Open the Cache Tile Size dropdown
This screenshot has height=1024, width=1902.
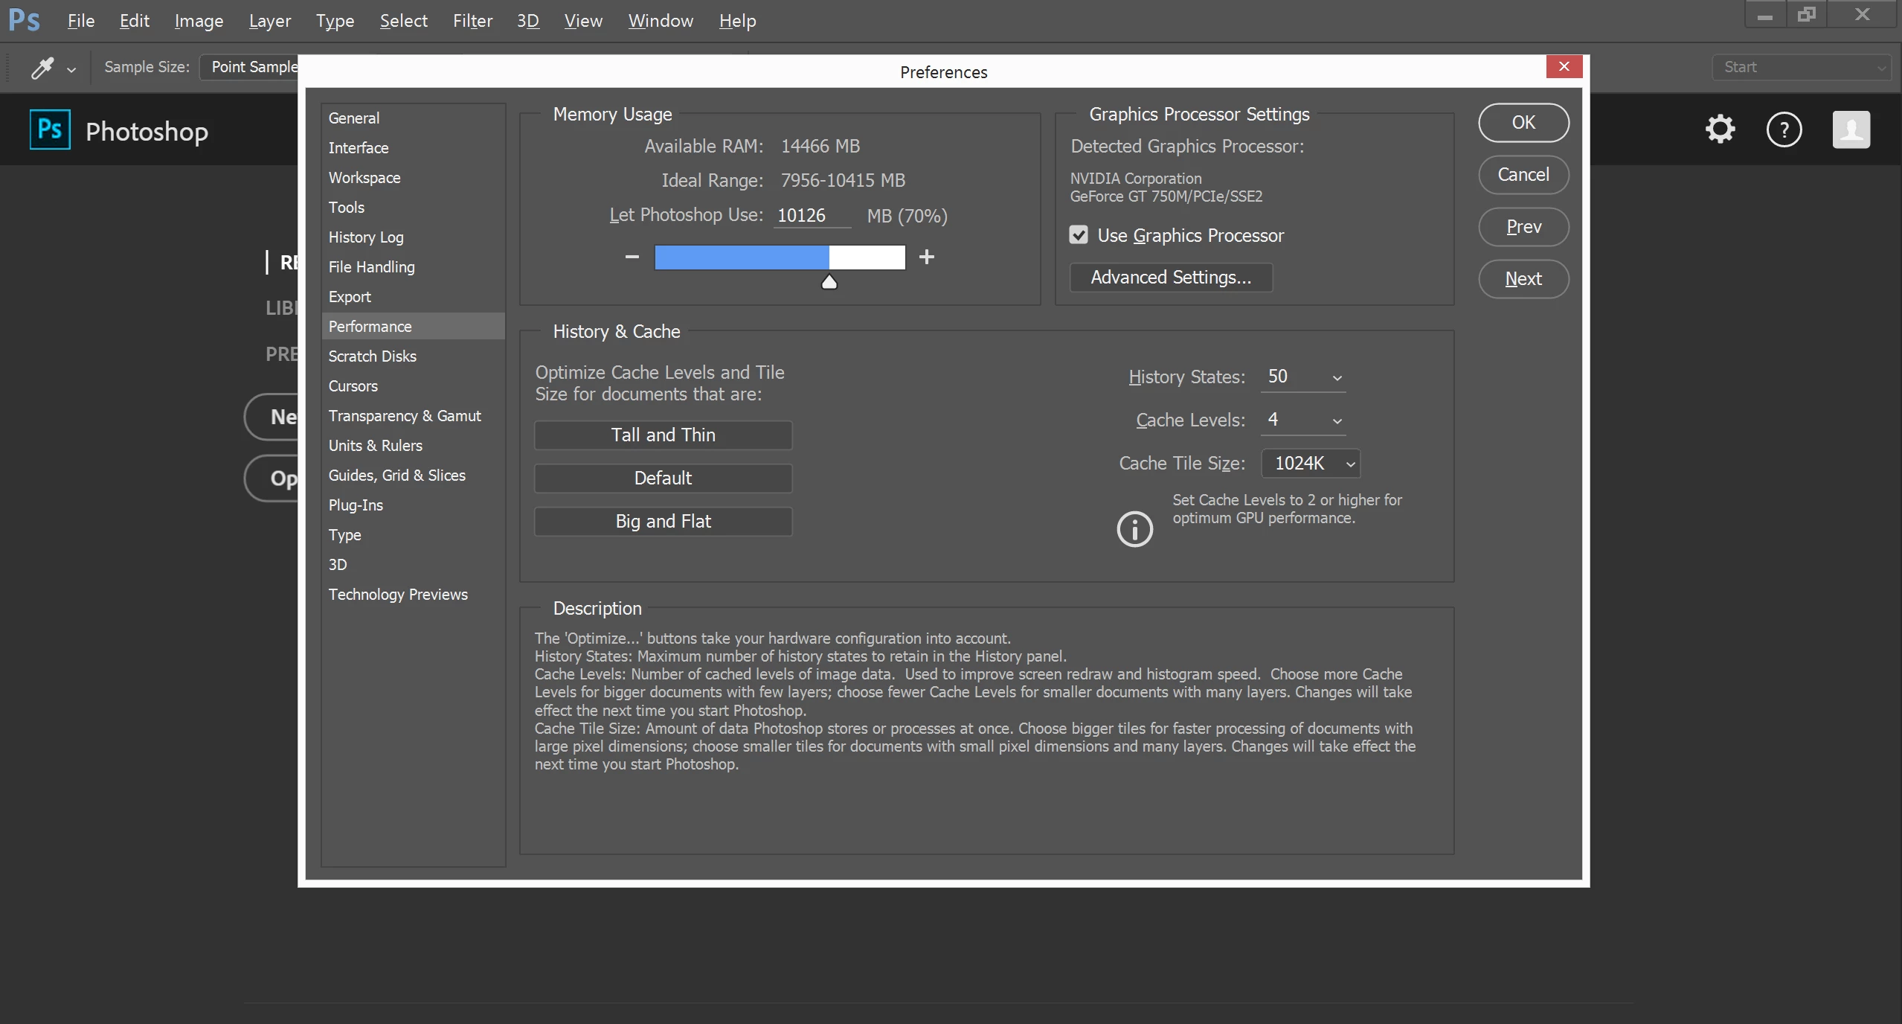coord(1311,464)
